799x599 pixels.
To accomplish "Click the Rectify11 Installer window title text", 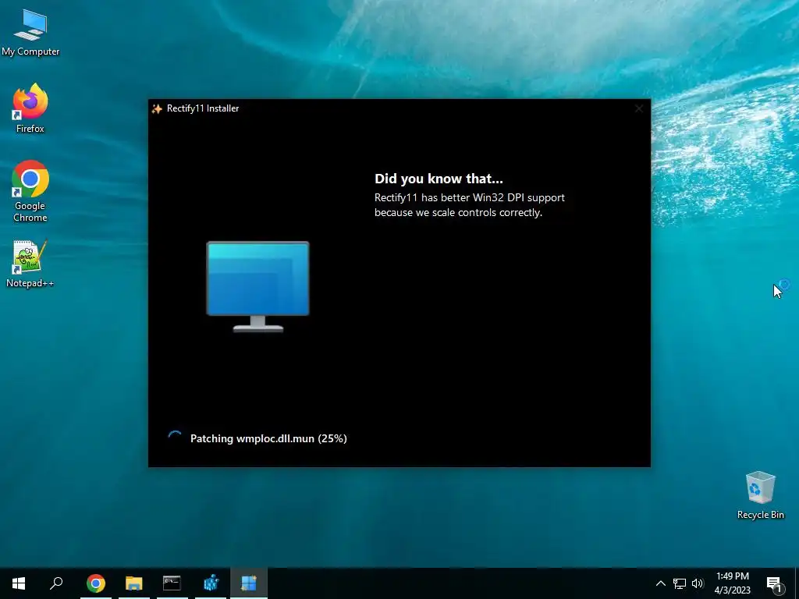I will [203, 108].
